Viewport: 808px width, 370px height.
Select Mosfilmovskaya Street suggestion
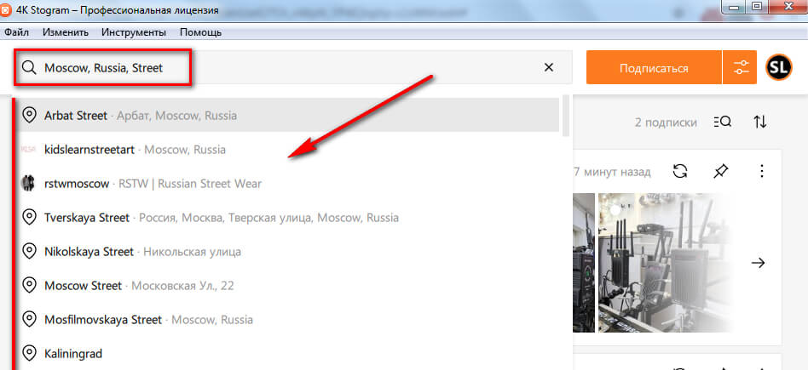[x=289, y=319]
